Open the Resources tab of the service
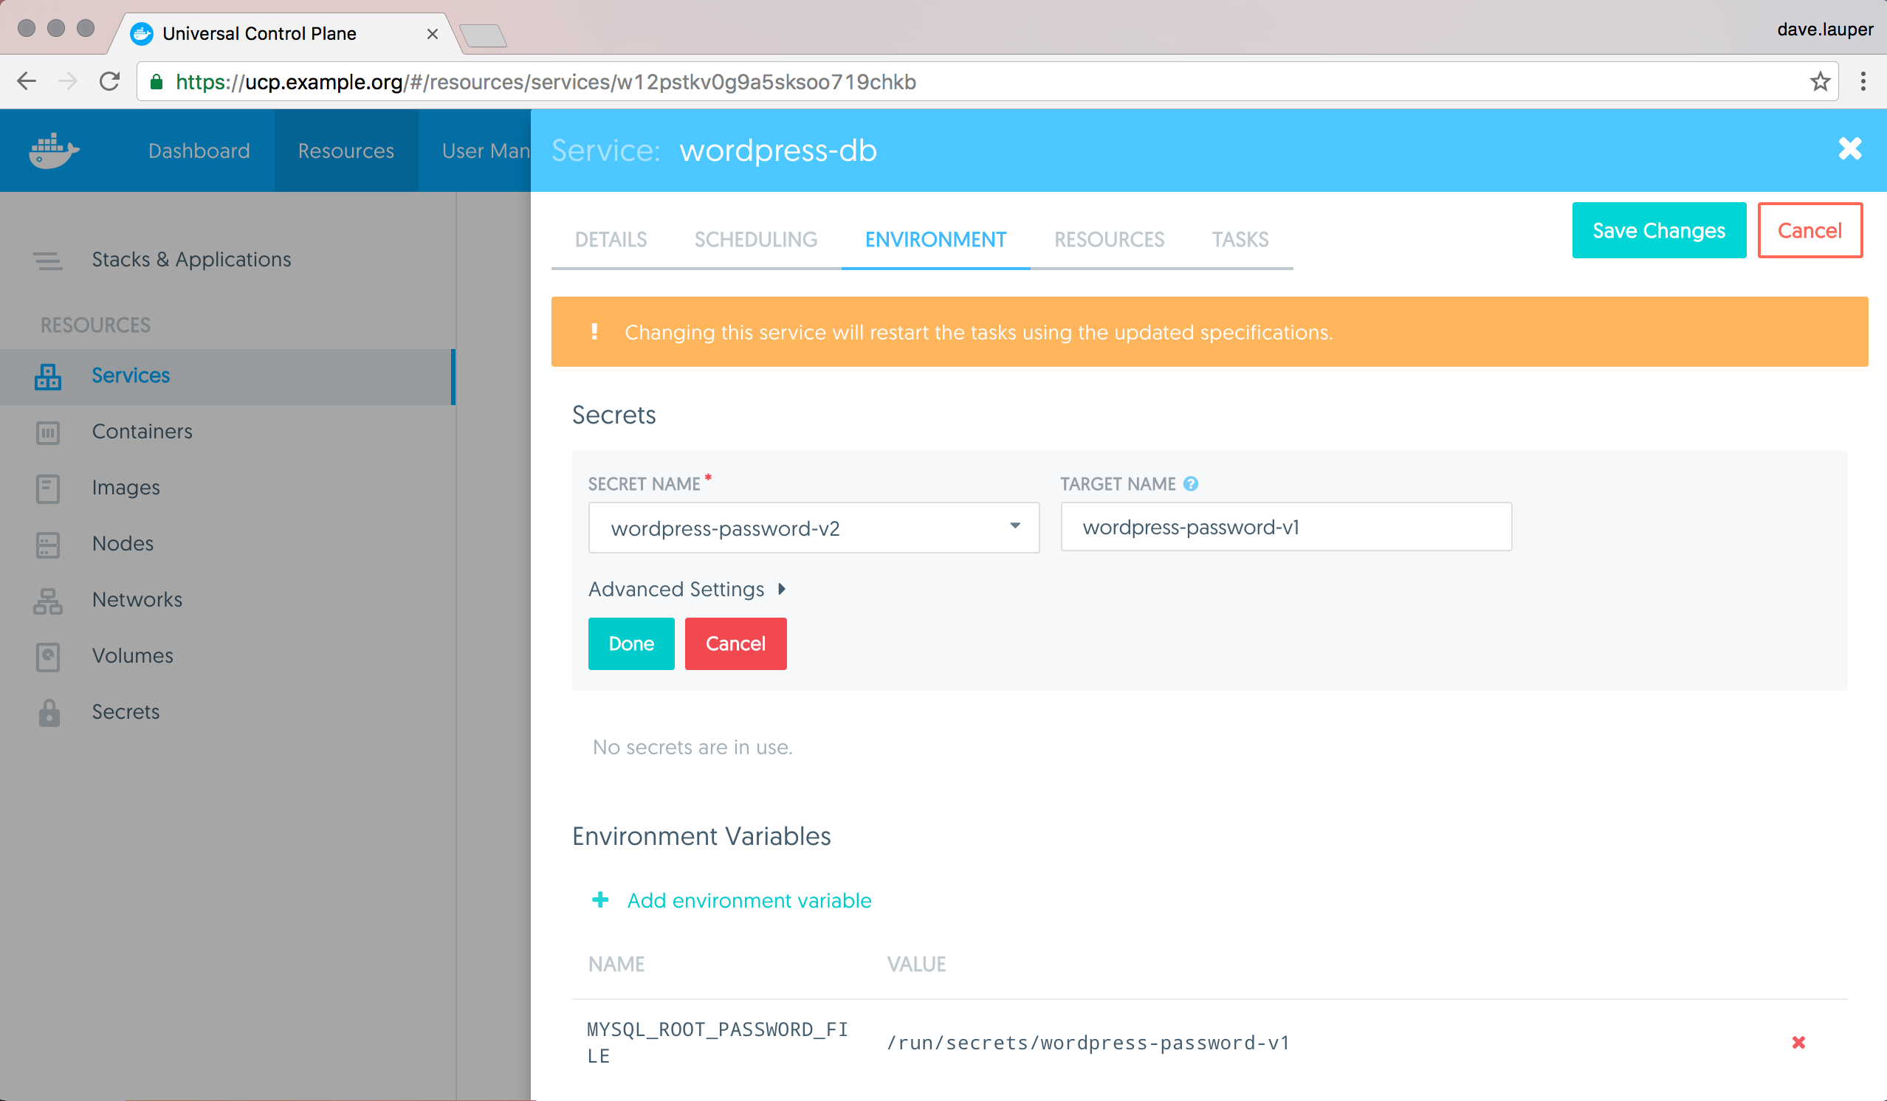The width and height of the screenshot is (1887, 1101). point(1108,240)
